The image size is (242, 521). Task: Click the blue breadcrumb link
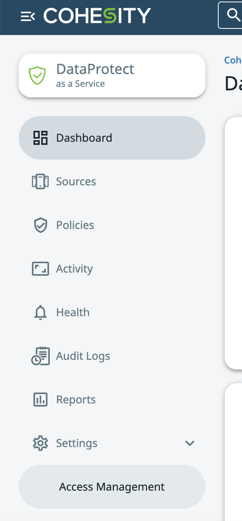coord(233,60)
